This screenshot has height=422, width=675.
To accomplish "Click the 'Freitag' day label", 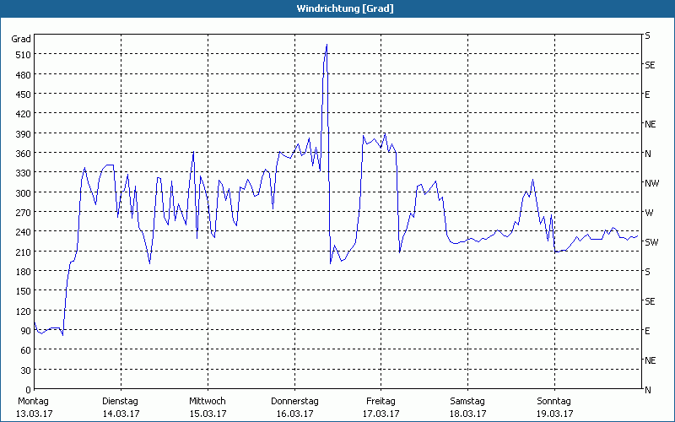I will (381, 402).
